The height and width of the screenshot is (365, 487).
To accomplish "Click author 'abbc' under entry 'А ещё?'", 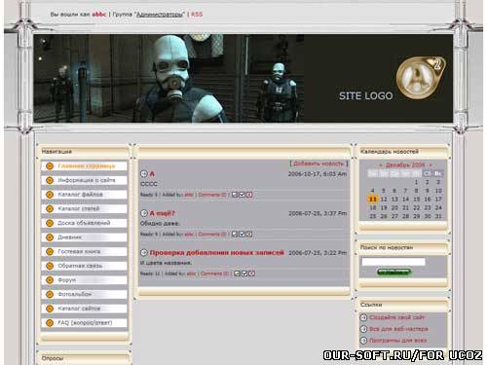I will point(189,235).
